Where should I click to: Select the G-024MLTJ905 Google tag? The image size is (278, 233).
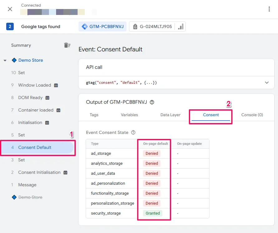pos(156,26)
